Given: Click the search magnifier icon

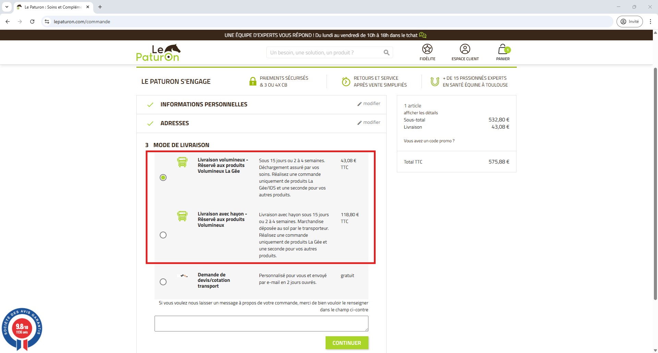Looking at the screenshot, I should point(387,53).
